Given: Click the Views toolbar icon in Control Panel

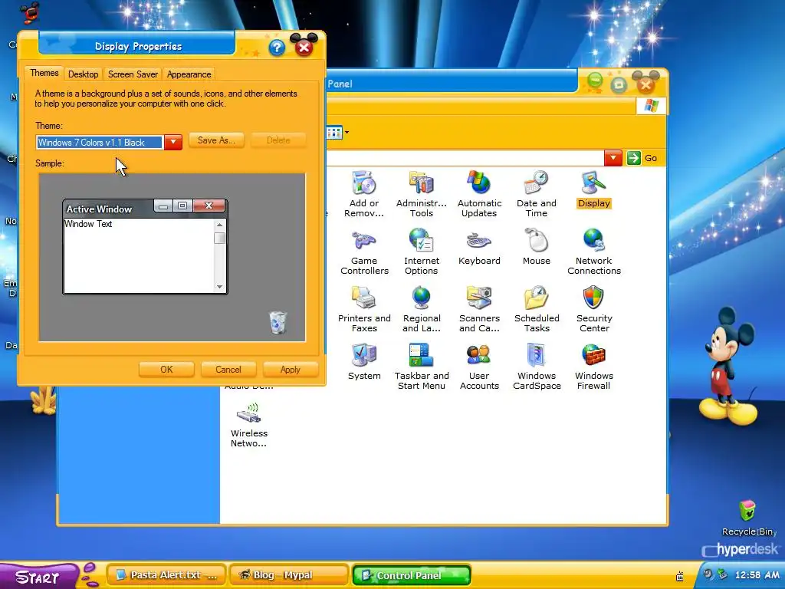Looking at the screenshot, I should pyautogui.click(x=334, y=133).
